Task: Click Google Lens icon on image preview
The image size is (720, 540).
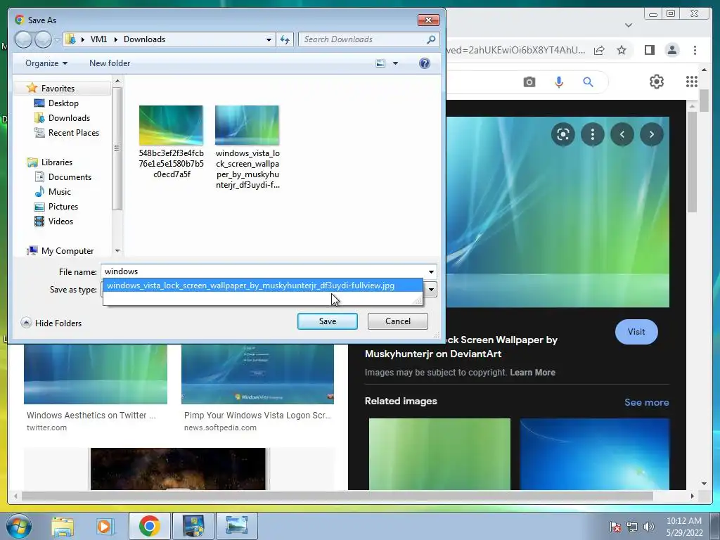Action: tap(563, 134)
